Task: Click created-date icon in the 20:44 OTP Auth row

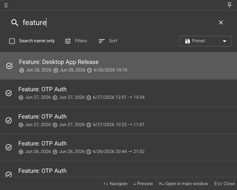Action: click(21, 152)
